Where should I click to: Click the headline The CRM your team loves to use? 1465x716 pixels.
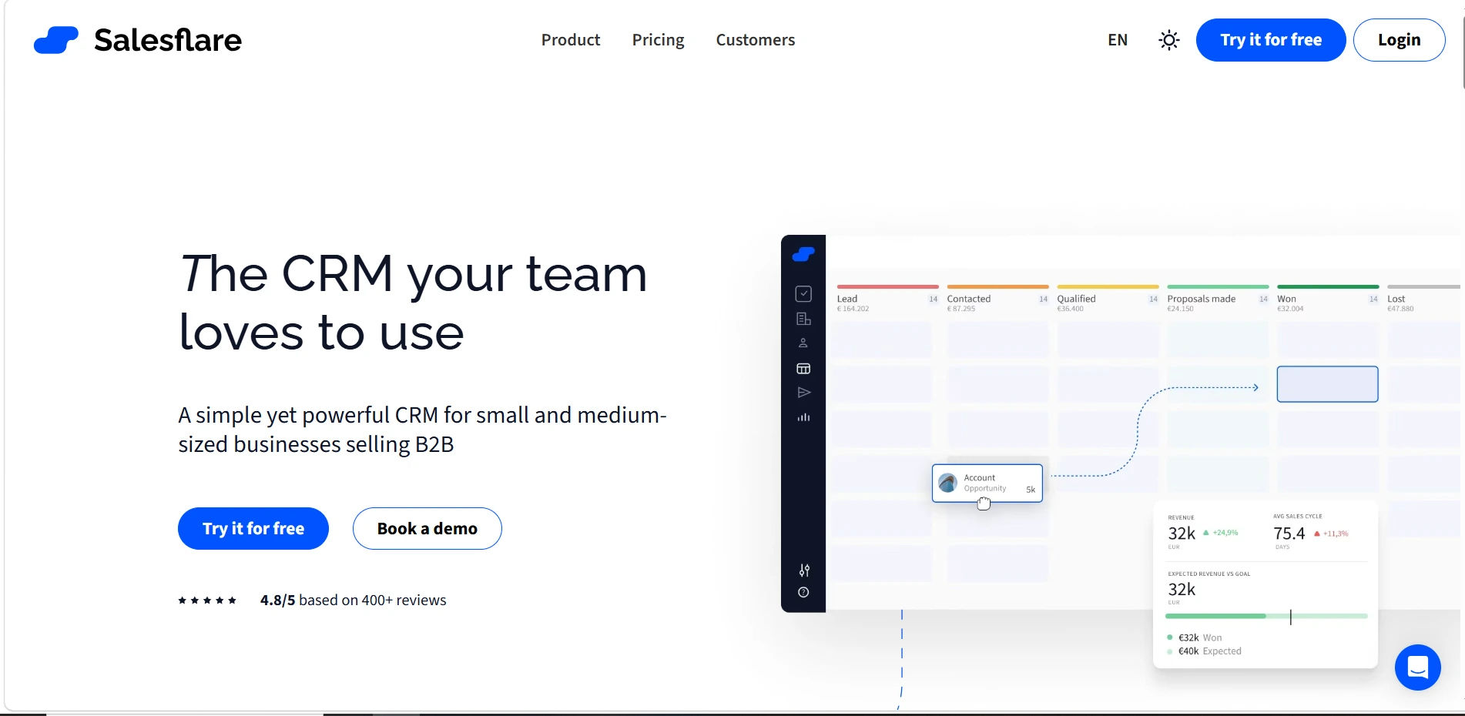click(413, 303)
